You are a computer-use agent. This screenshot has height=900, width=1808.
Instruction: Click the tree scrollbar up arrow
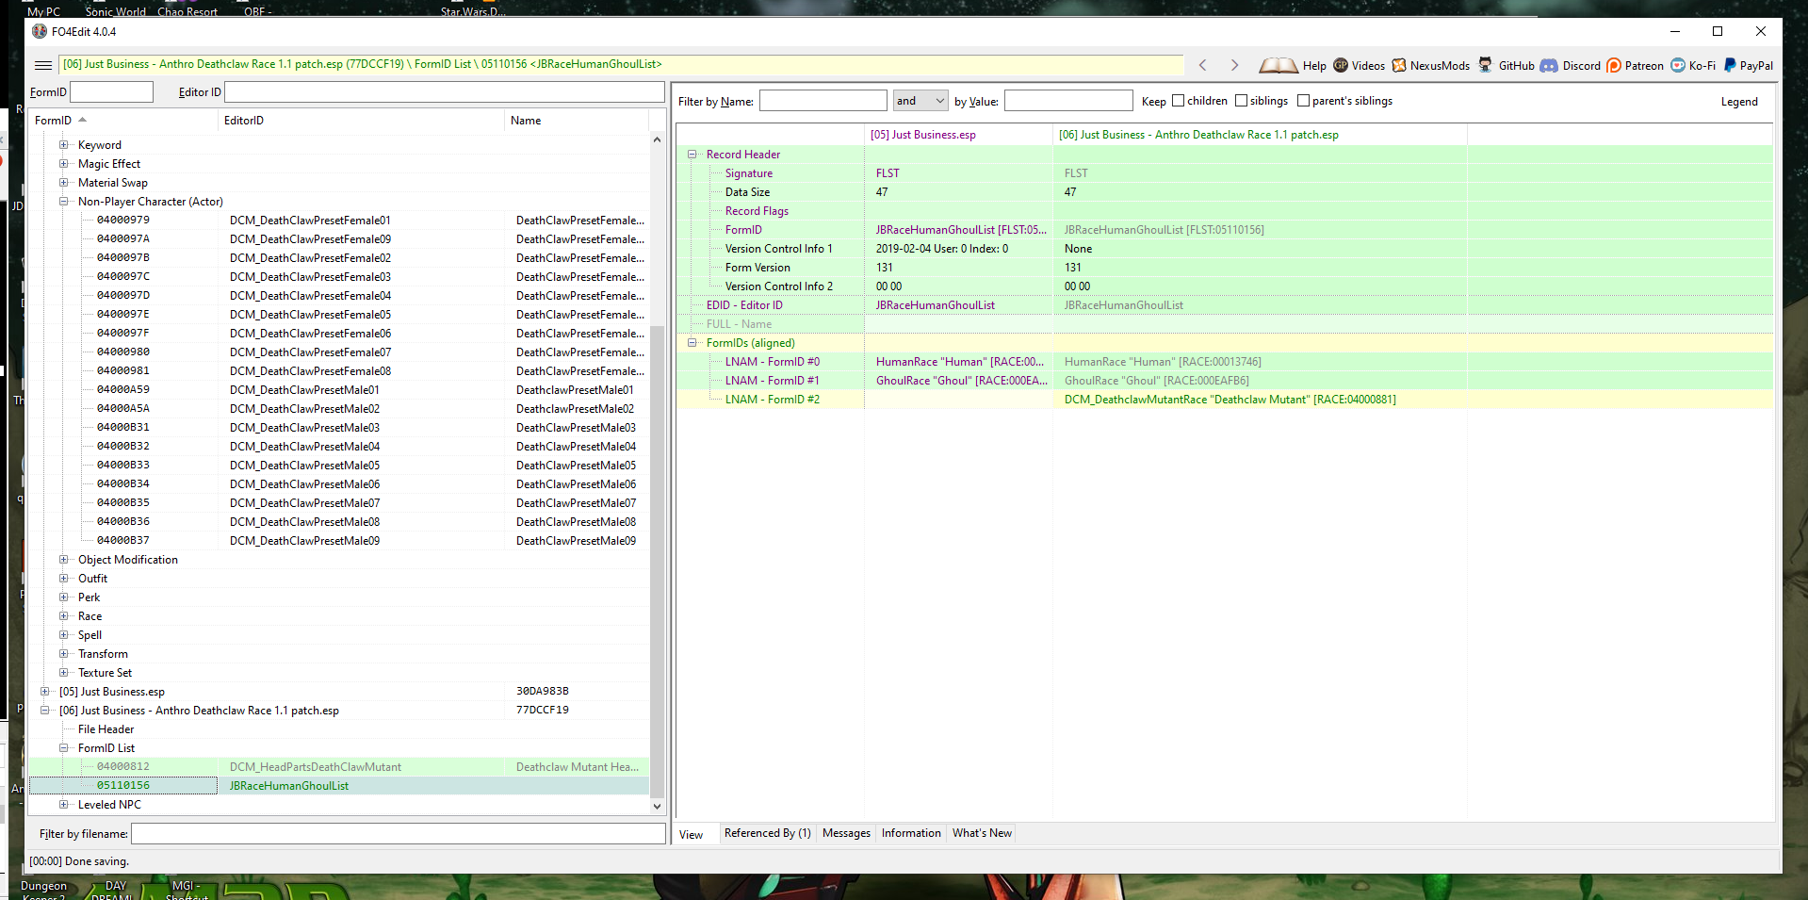(x=657, y=140)
